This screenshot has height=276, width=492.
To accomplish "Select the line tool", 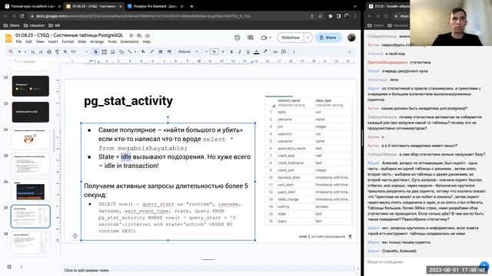I will 129,51.
